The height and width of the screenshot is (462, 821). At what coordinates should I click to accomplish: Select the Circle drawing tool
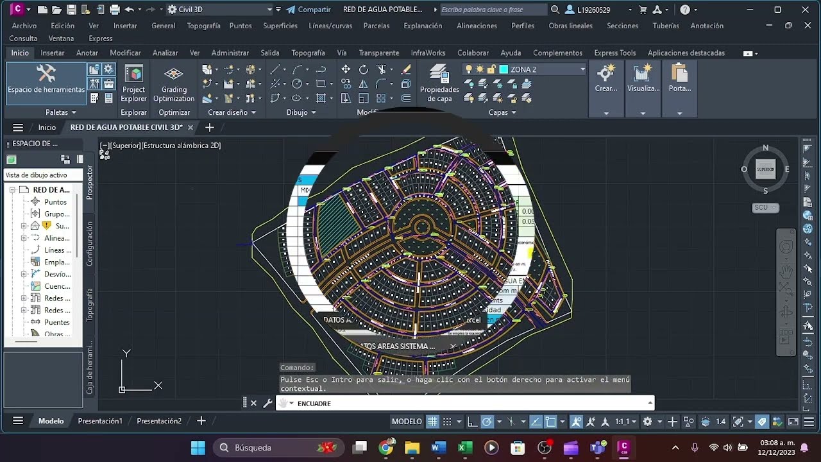[x=297, y=83]
